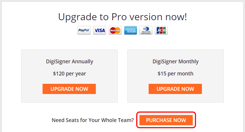245x132 pixels.
Task: Click the Diners Club International icon
Action: pos(146,30)
